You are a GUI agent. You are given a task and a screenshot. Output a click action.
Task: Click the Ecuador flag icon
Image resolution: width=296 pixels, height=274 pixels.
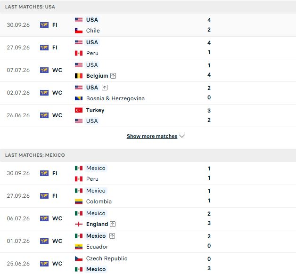[79, 247]
